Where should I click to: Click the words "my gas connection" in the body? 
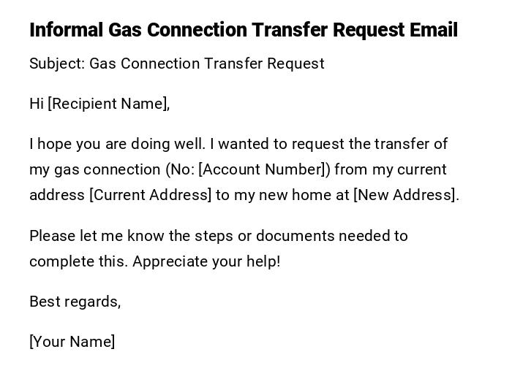tap(95, 169)
